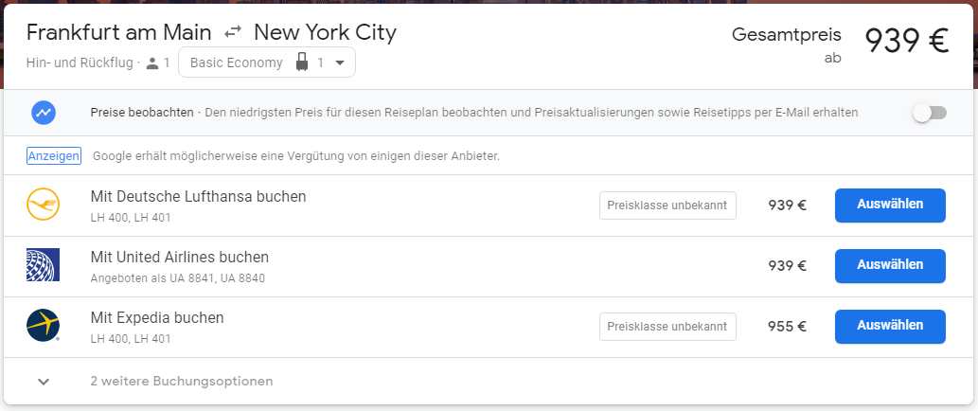Viewport: 978px width, 411px height.
Task: Click Preisklasse unbekannt in the Expedia row
Action: click(667, 327)
